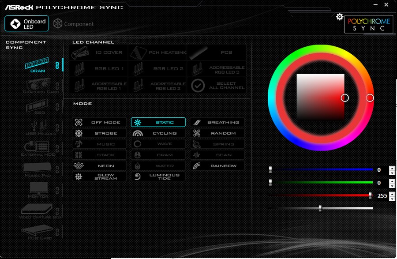Screen dimensions: 397x259
Task: Select the Graphics Card component icon
Action: (x=38, y=84)
